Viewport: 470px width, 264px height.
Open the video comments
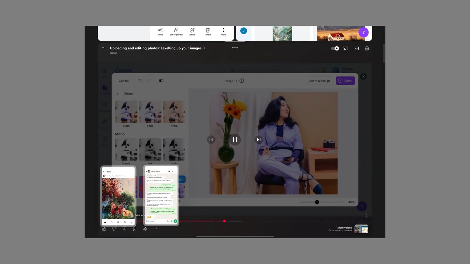pos(125,229)
